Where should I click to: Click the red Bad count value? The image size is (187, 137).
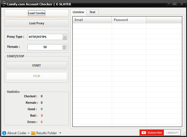pos(42,115)
